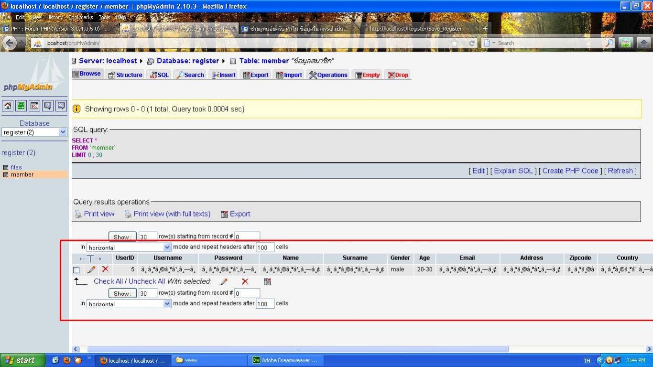Open the Bookmarks menu in Firefox

coord(81,17)
